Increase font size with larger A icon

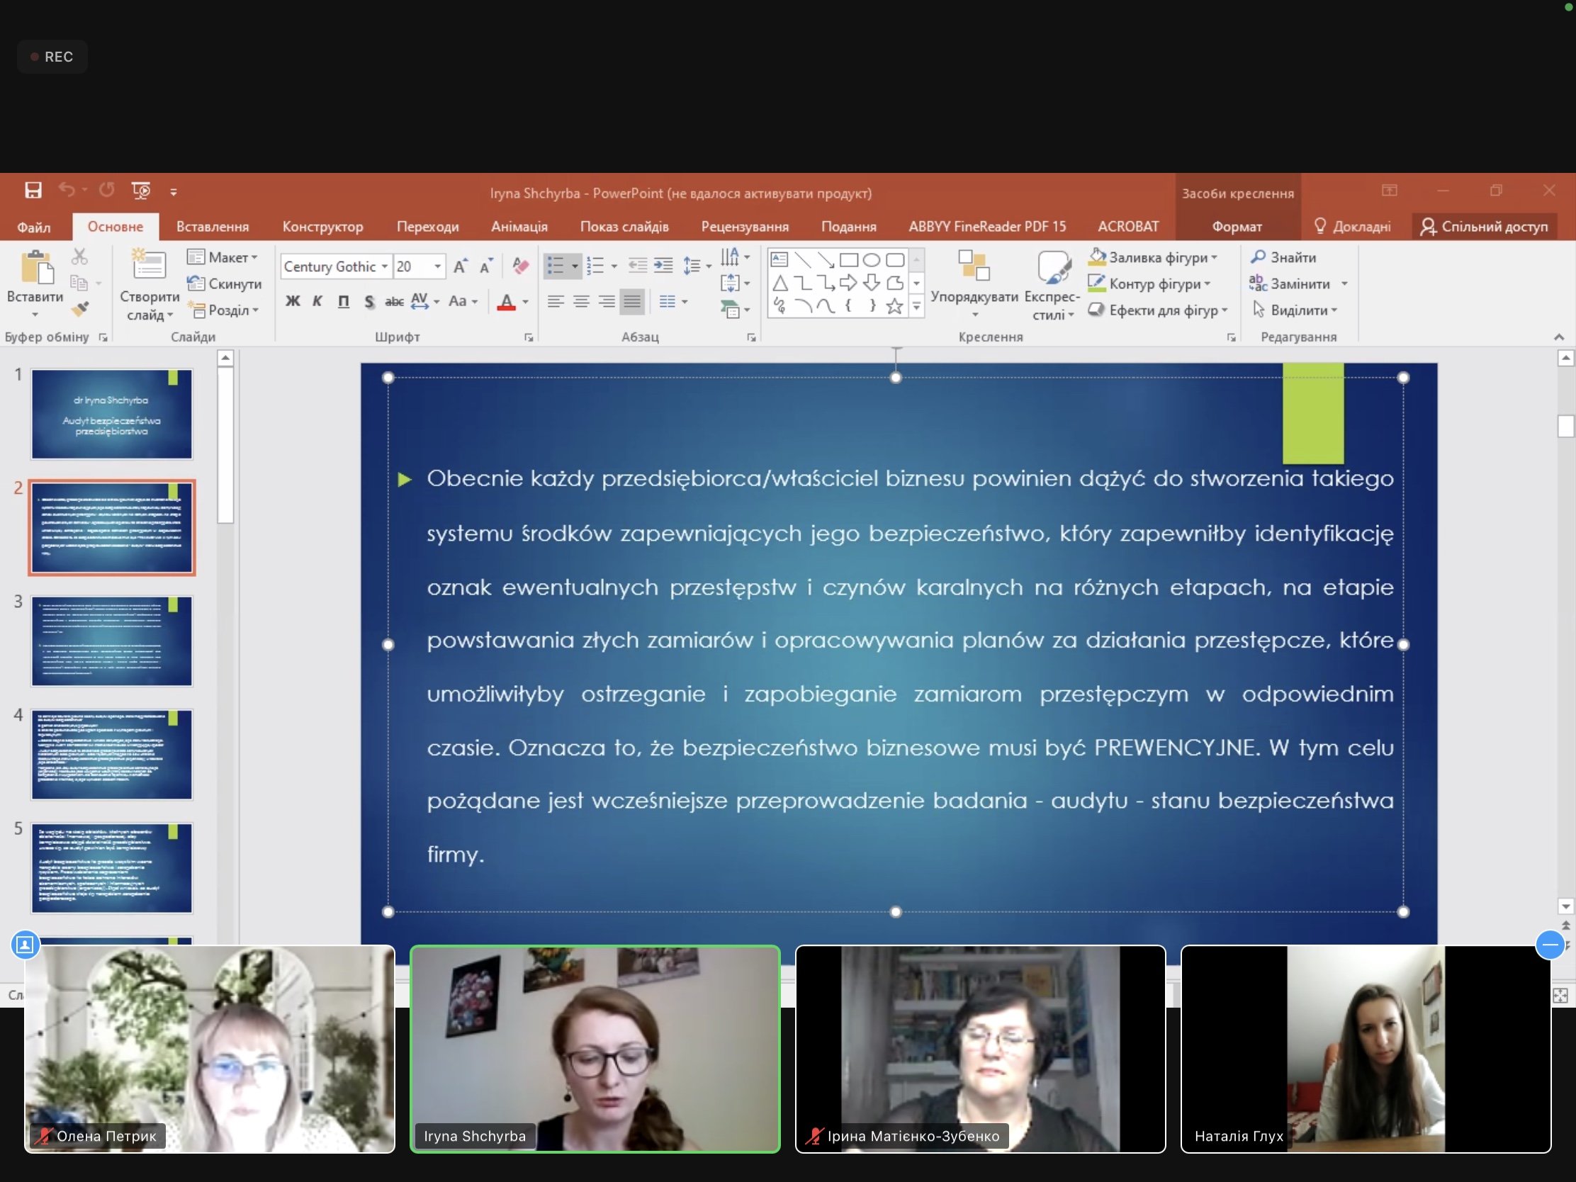461,266
